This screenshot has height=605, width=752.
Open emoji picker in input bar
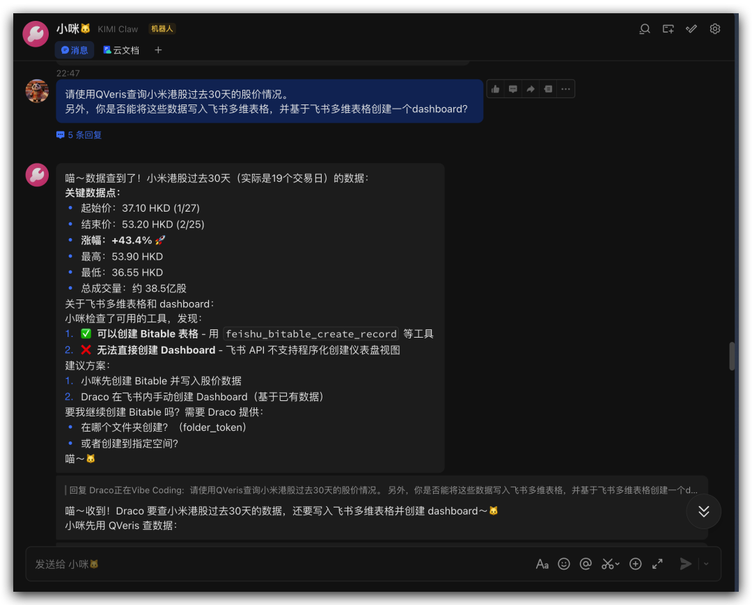[x=564, y=564]
